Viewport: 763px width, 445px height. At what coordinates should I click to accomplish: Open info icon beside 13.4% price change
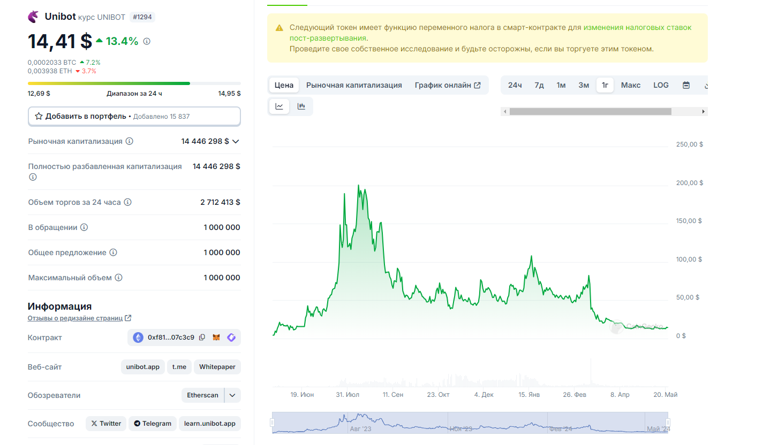147,41
